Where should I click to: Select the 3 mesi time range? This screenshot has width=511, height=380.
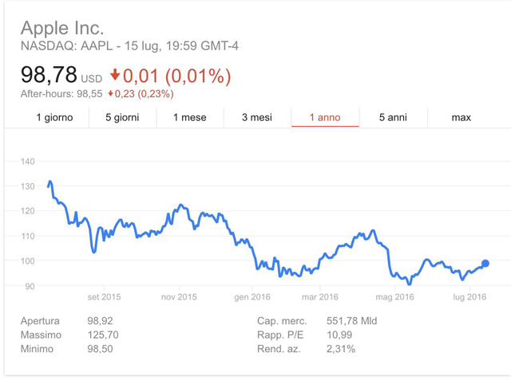click(x=257, y=117)
